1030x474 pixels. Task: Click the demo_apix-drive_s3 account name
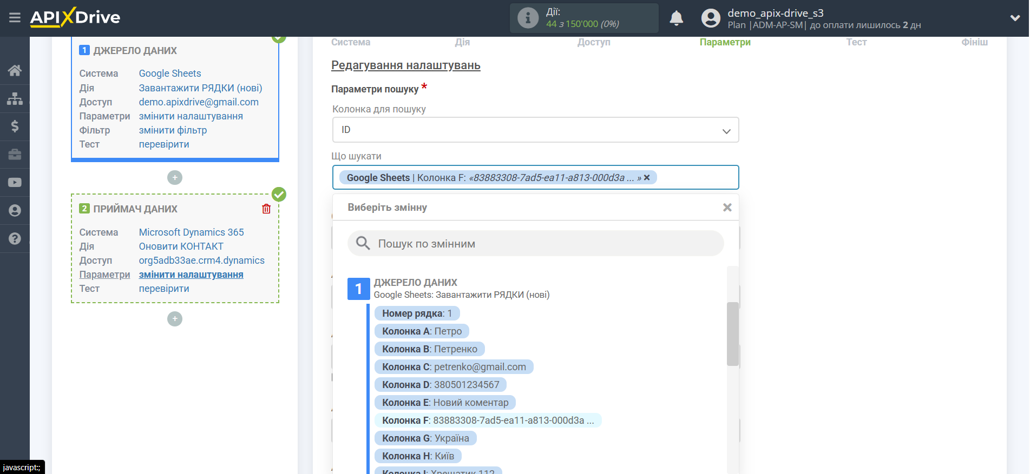coord(776,13)
